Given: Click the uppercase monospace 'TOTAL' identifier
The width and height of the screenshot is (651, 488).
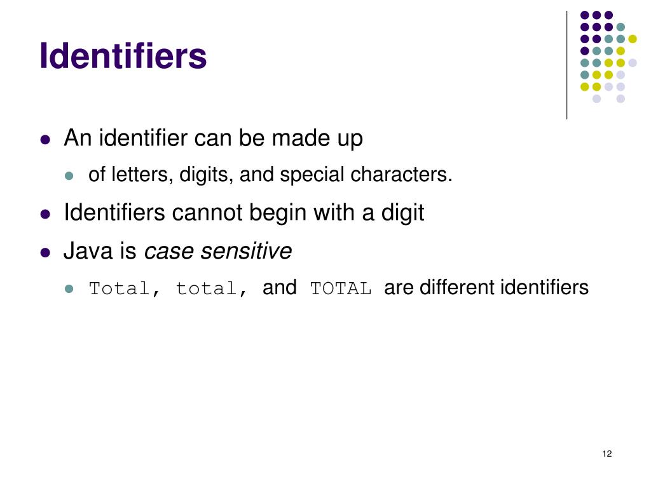Looking at the screenshot, I should 341,289.
